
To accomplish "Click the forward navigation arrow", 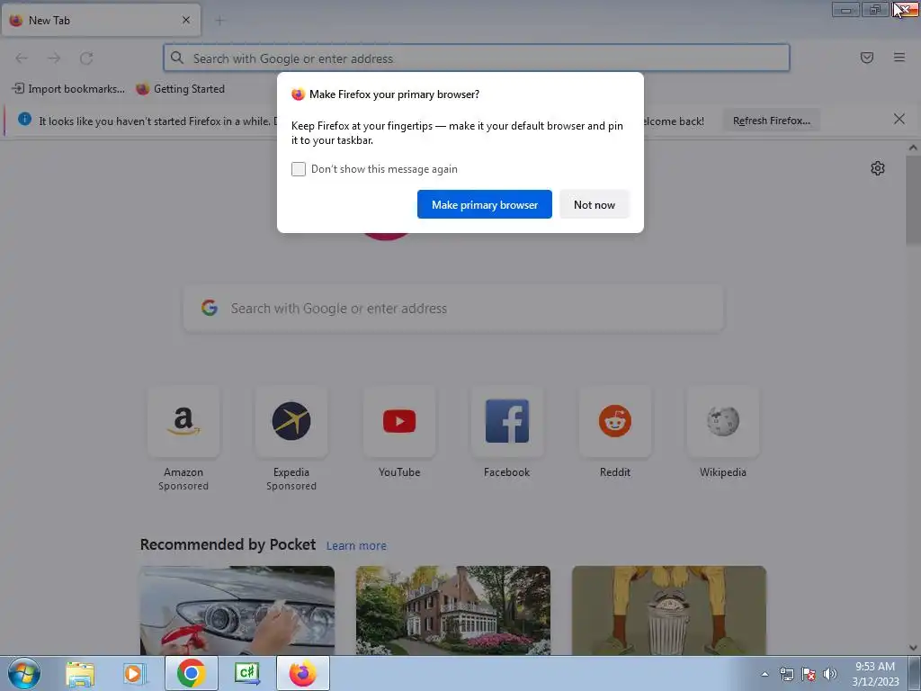I will pyautogui.click(x=54, y=58).
